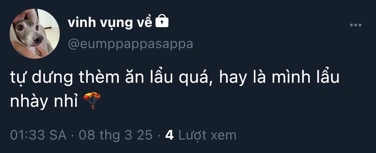Click the parachute emoji in the tweet
Viewport: 376px width, 153px height.
(x=92, y=100)
